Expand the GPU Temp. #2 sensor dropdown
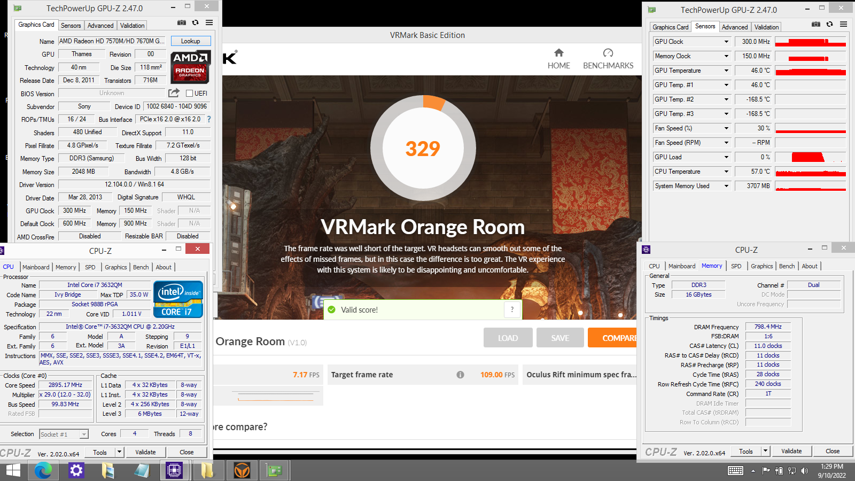The width and height of the screenshot is (855, 481). coord(726,99)
